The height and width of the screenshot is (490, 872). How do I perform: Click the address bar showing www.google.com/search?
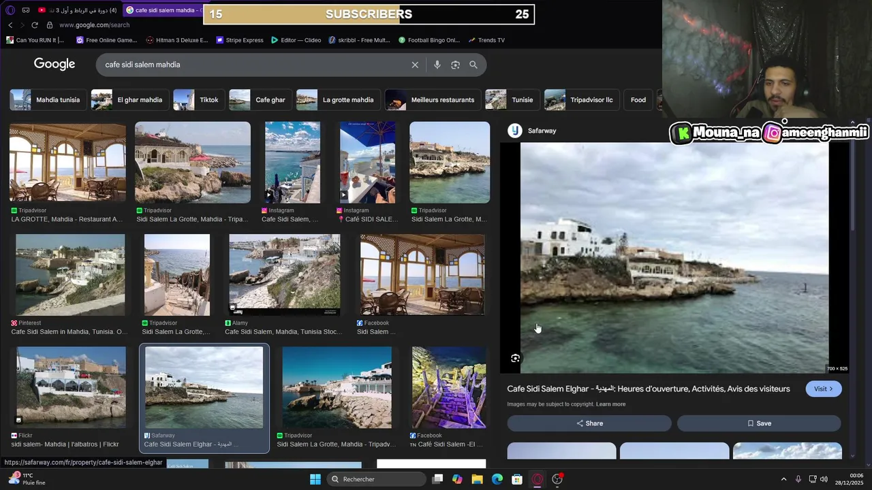94,25
